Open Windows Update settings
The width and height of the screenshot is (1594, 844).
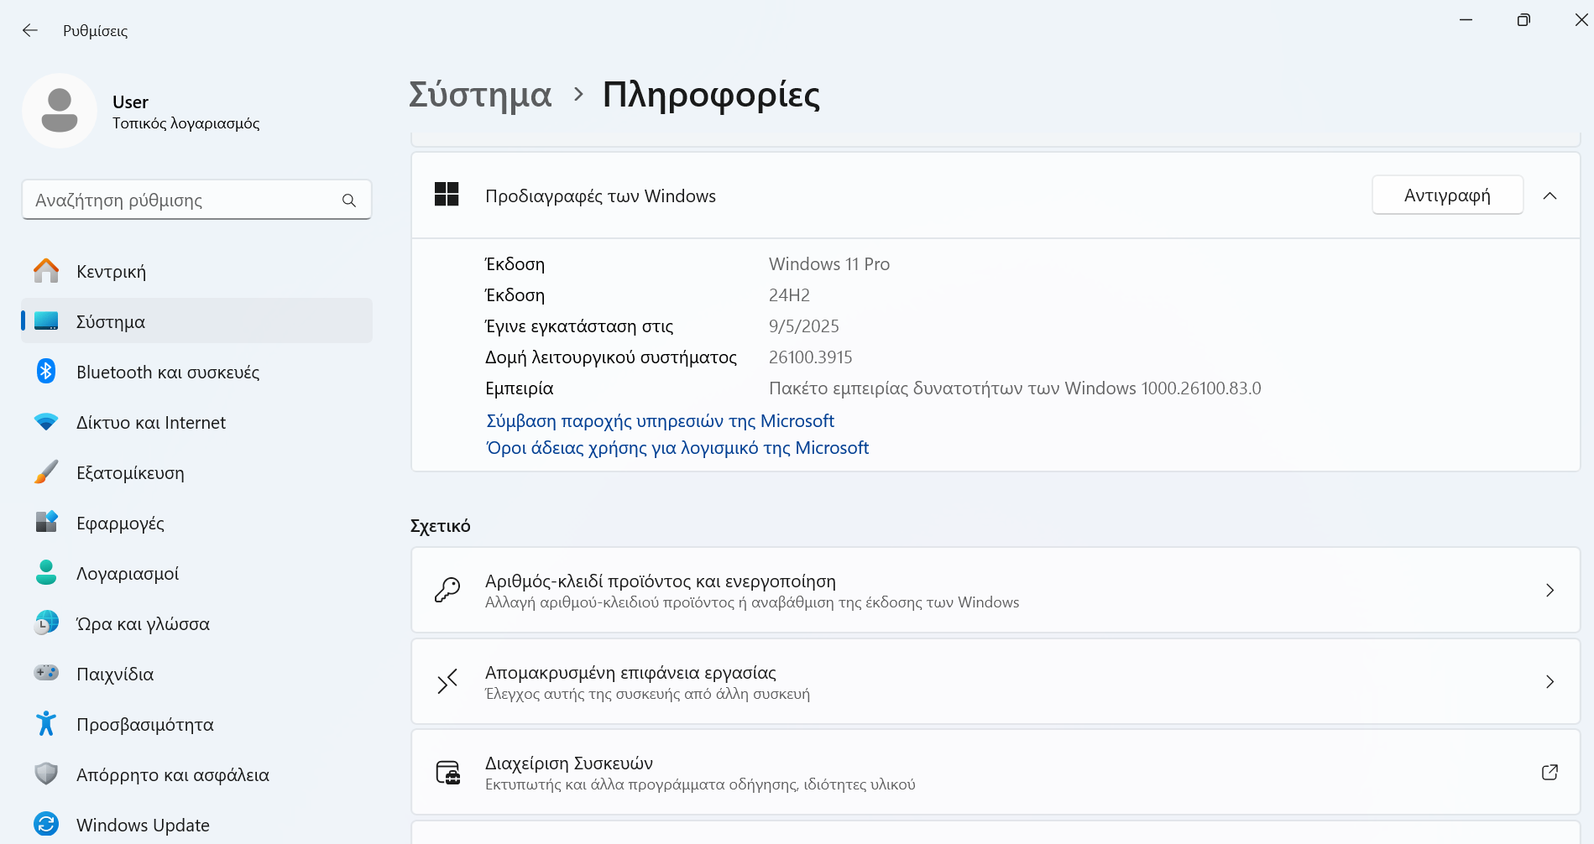pyautogui.click(x=196, y=825)
